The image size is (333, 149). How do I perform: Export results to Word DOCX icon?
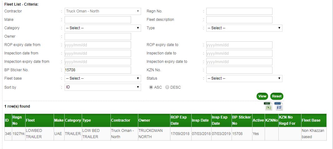coord(278,106)
